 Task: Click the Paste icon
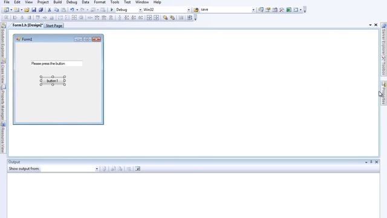point(63,10)
